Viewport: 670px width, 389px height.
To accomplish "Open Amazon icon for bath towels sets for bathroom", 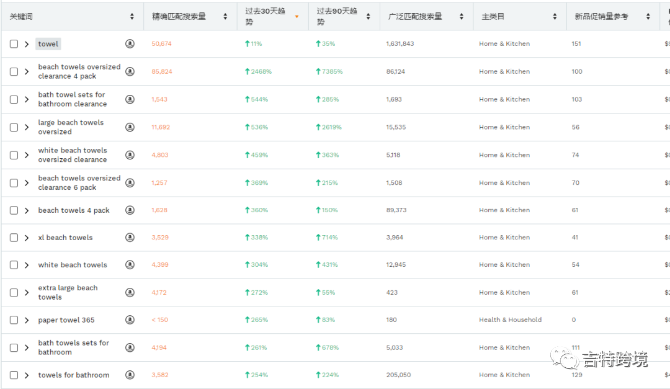I will pyautogui.click(x=130, y=347).
